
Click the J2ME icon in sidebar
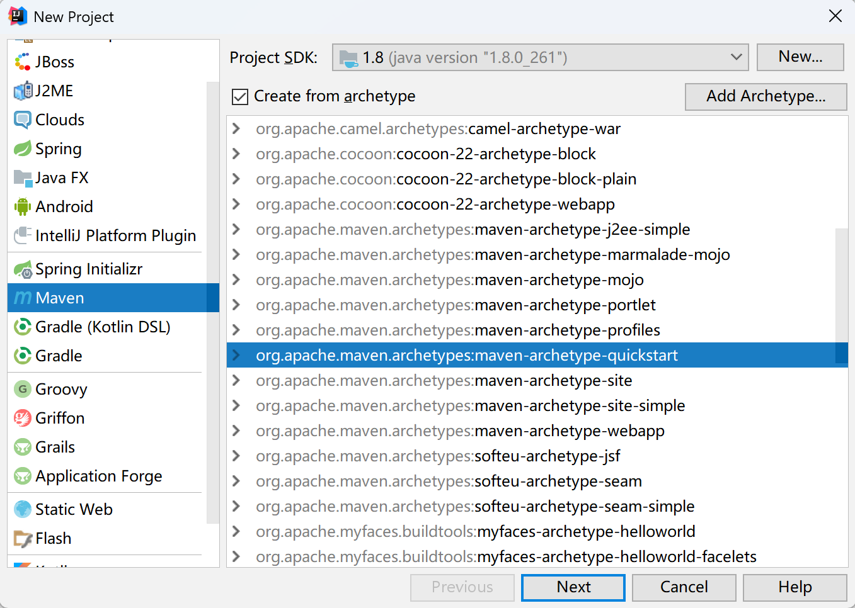pos(23,91)
